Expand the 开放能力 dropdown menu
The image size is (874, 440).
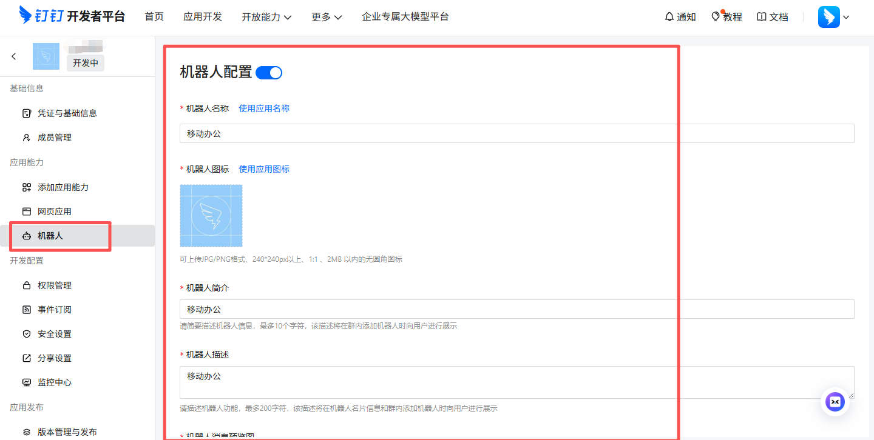[266, 17]
